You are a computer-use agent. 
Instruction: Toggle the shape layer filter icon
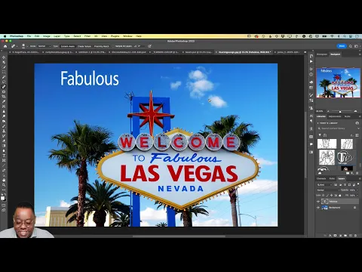click(x=349, y=185)
